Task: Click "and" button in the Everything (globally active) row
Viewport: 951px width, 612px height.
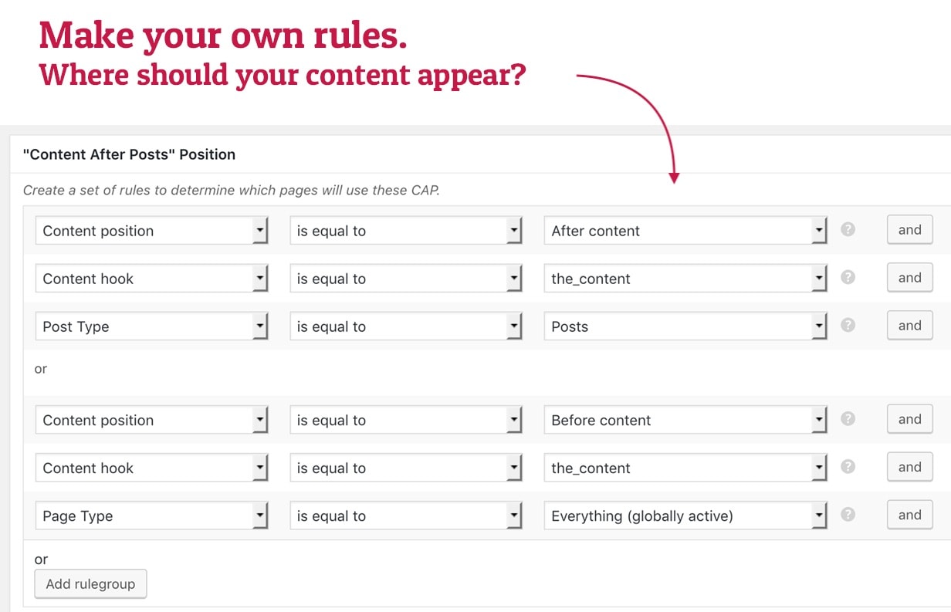Action: click(x=909, y=515)
